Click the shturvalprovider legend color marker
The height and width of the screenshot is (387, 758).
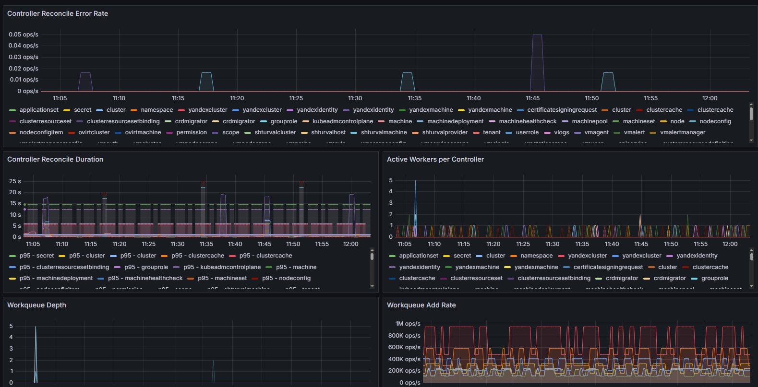point(415,133)
